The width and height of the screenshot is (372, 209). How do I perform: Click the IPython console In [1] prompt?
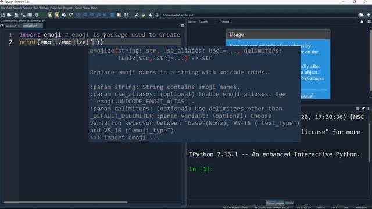click(201, 169)
